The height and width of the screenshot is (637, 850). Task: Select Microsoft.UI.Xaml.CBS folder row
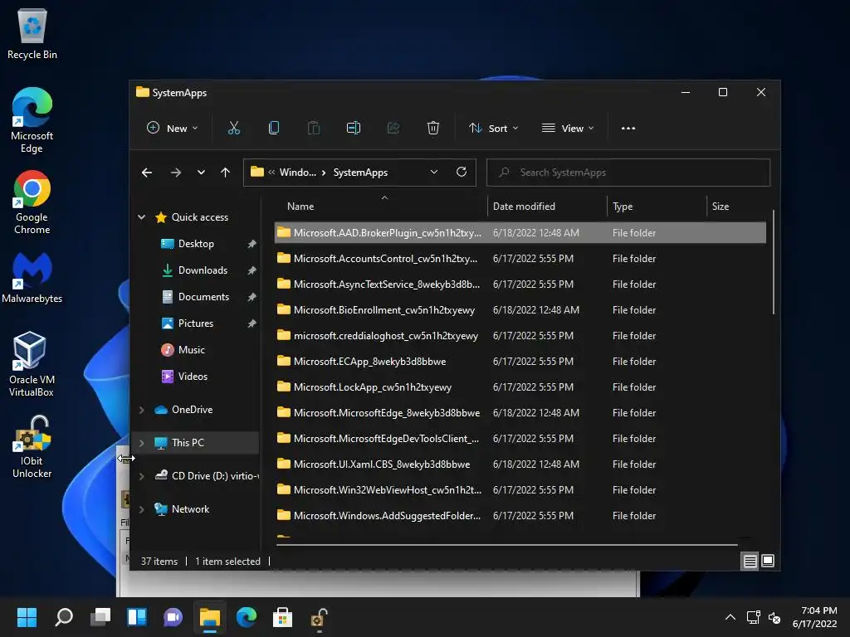520,464
